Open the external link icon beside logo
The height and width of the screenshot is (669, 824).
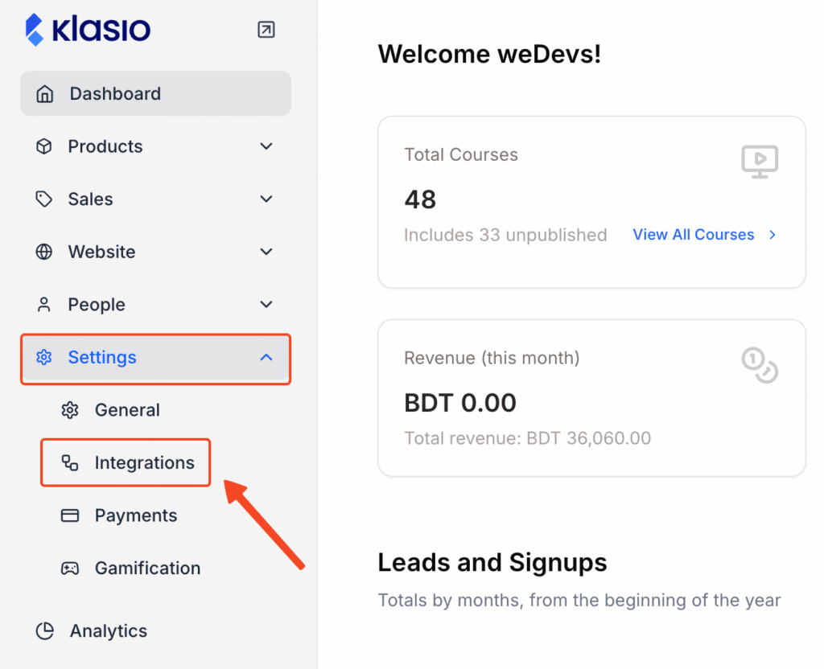(x=266, y=30)
